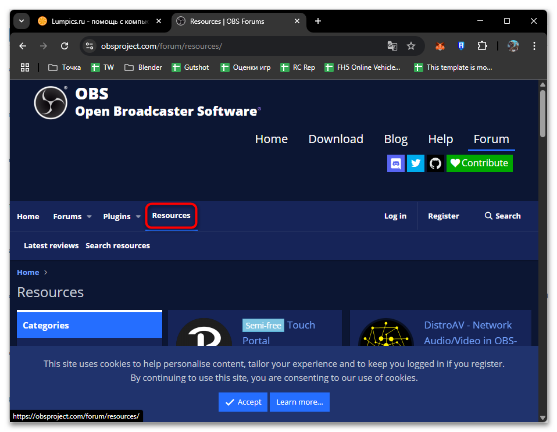
Task: Click the Twitter icon on the OBS header
Action: [416, 163]
